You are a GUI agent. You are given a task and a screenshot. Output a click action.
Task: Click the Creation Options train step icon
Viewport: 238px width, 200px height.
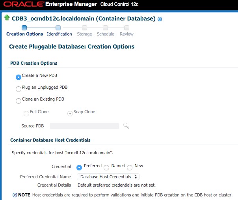[24, 28]
